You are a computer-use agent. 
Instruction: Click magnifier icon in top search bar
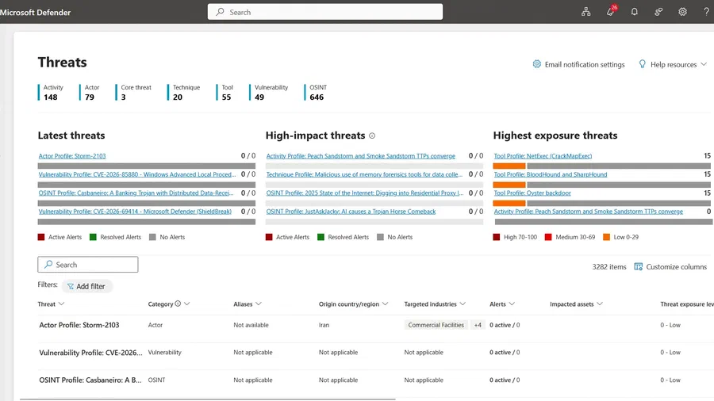220,12
